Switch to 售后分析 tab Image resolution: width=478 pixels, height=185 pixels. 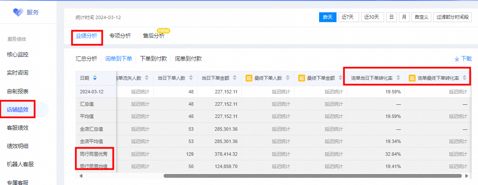[154, 36]
